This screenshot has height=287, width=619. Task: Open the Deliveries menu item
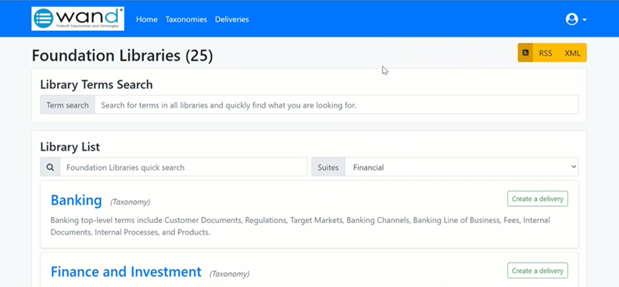tap(232, 19)
